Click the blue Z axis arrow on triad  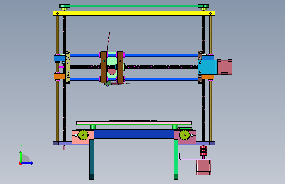click(x=27, y=163)
